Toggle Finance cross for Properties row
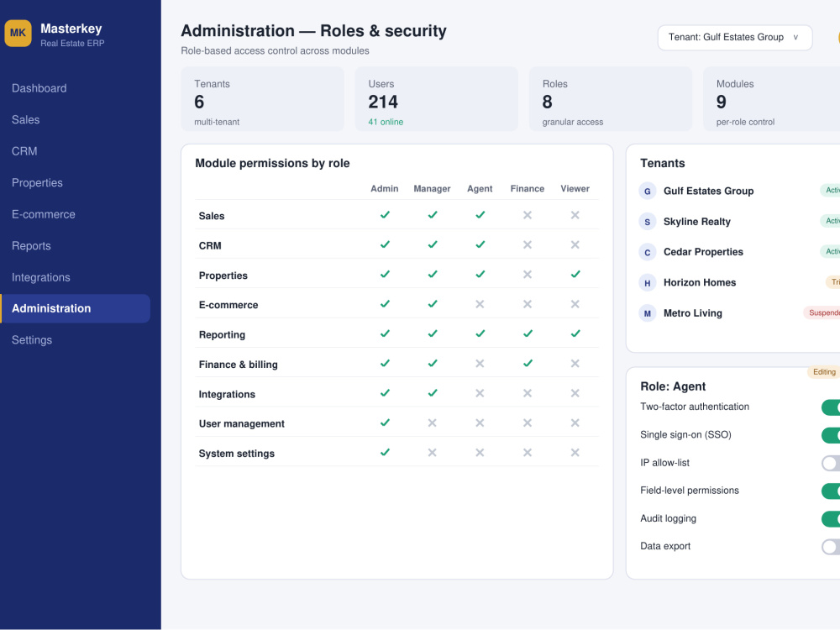Viewport: 840px width, 630px height. coord(528,275)
